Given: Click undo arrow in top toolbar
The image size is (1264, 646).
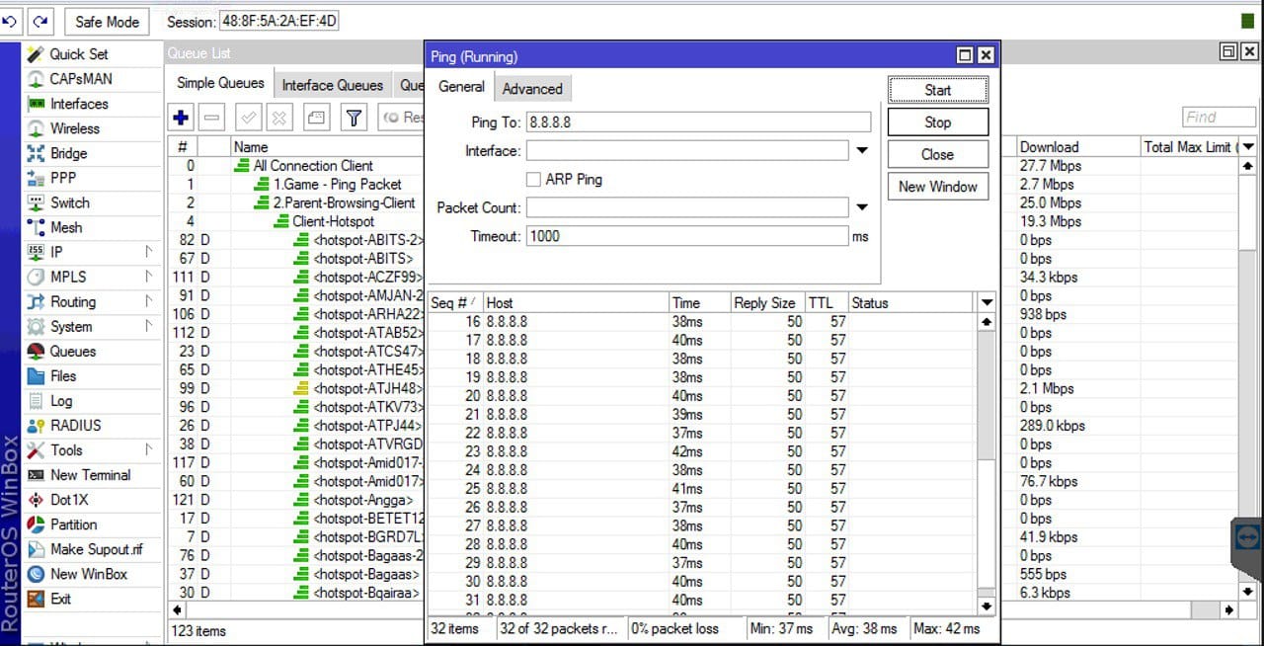Looking at the screenshot, I should pyautogui.click(x=12, y=21).
